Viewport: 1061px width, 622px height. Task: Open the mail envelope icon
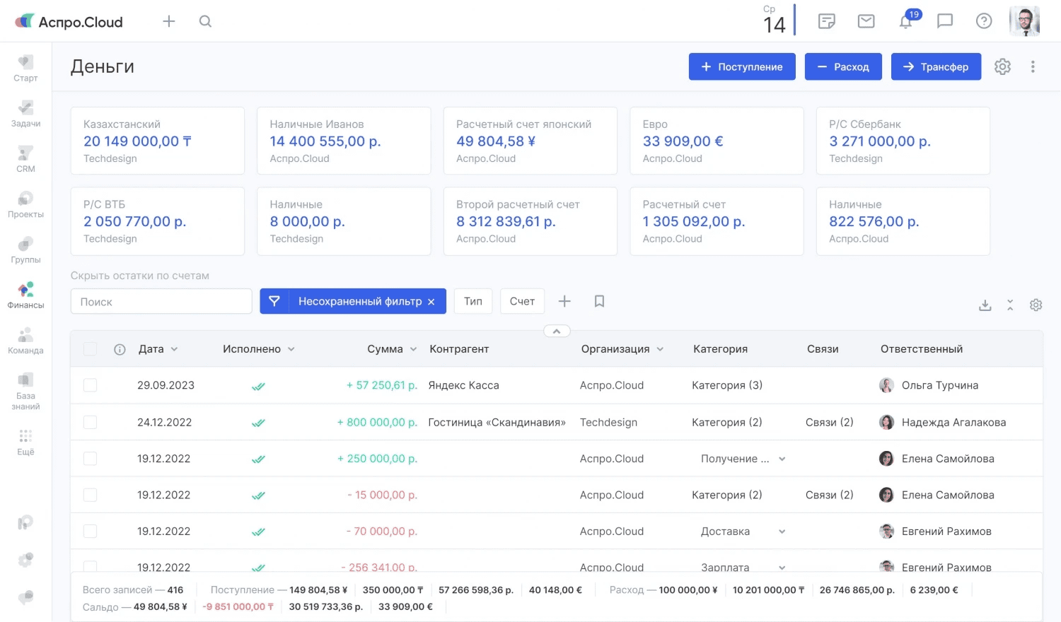(x=866, y=21)
